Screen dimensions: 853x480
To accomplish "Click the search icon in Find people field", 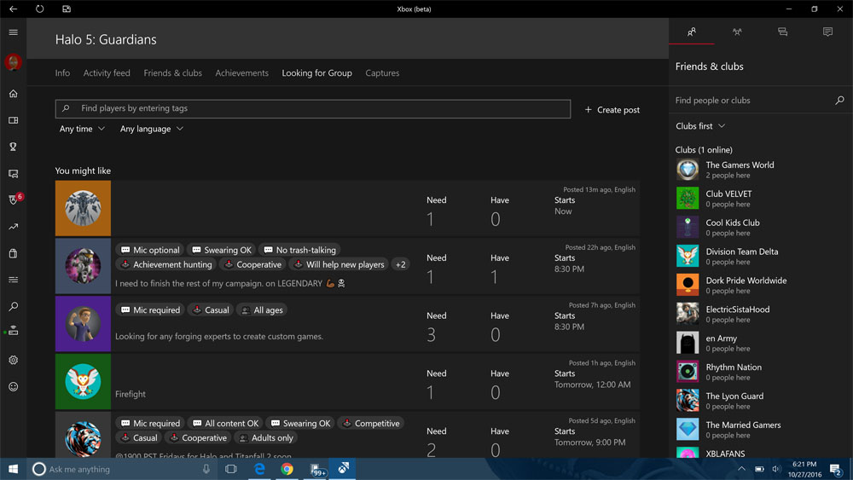I will 839,100.
